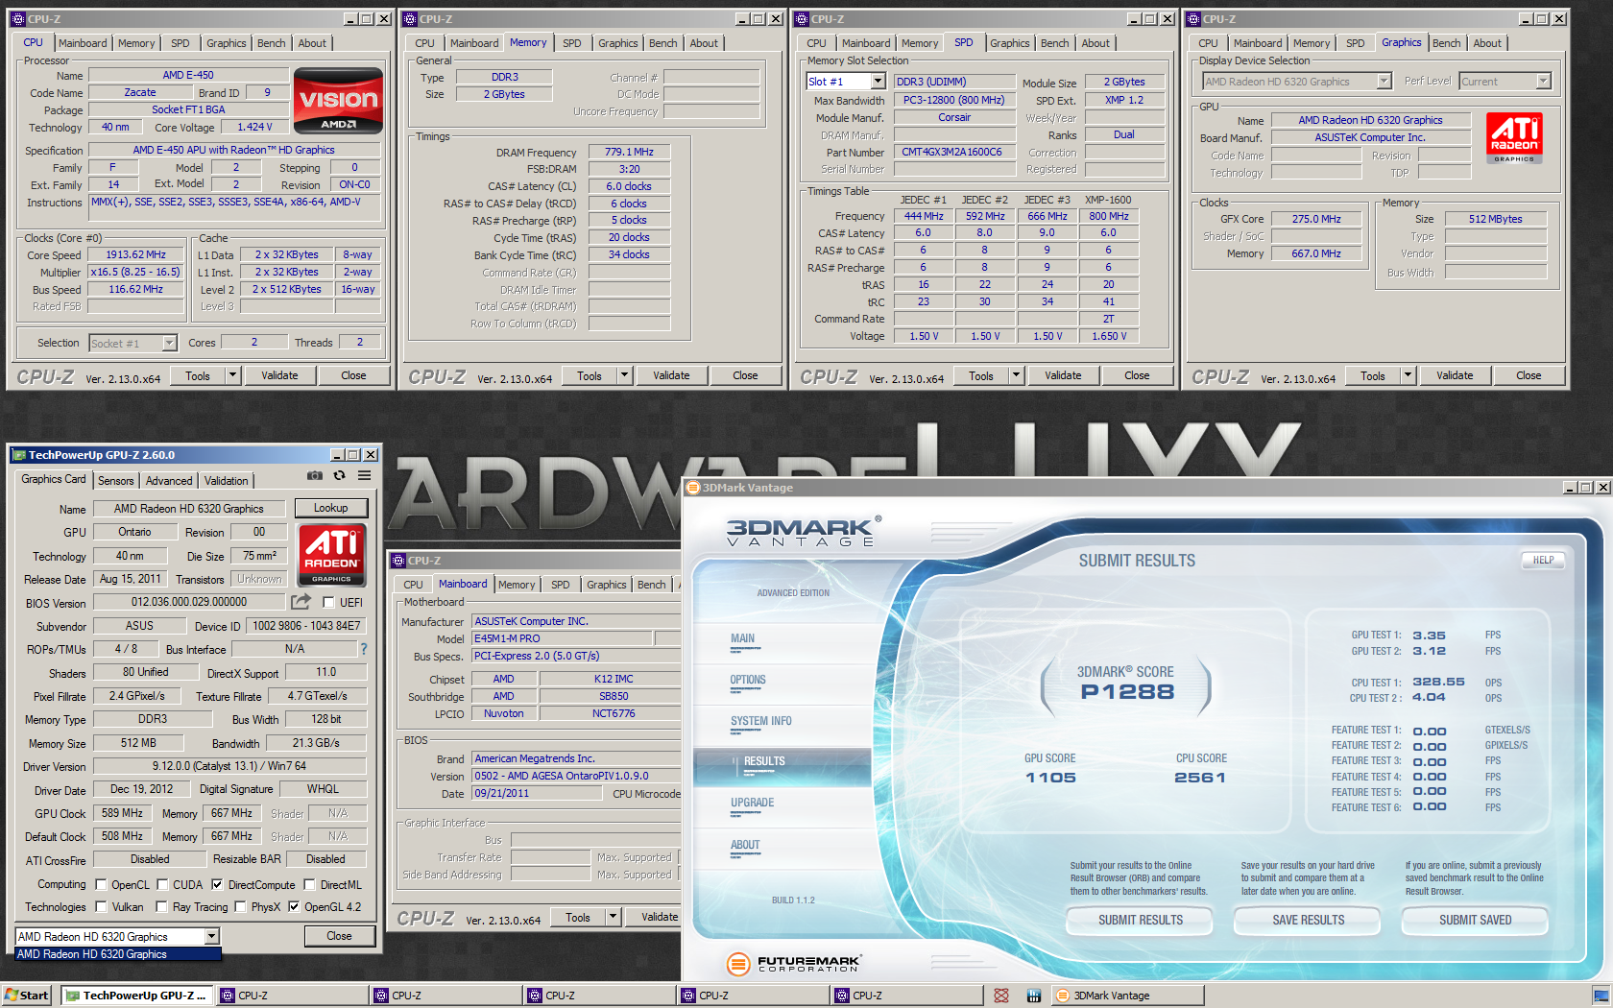Toggle the OpenCL checkbox
The width and height of the screenshot is (1613, 1008).
pos(101,885)
